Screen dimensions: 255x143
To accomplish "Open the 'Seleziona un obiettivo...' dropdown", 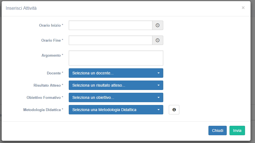I will click(x=116, y=97).
